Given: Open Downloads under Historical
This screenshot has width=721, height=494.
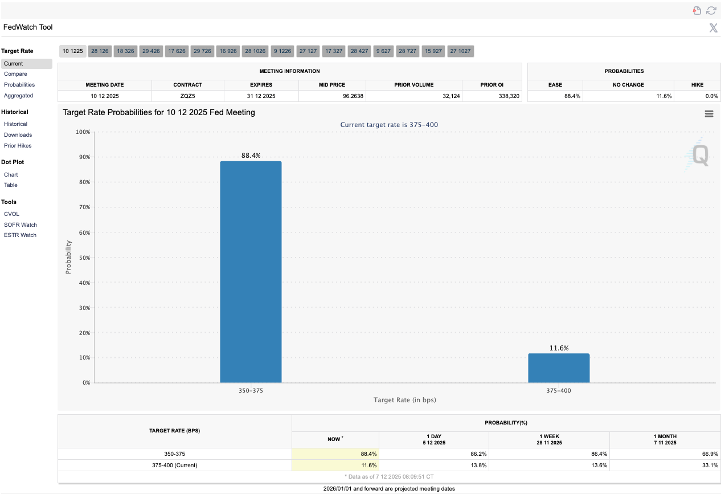Looking at the screenshot, I should point(18,135).
